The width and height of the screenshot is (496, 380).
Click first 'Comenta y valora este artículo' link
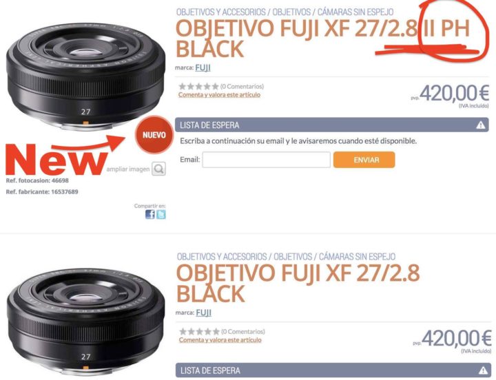(x=219, y=94)
